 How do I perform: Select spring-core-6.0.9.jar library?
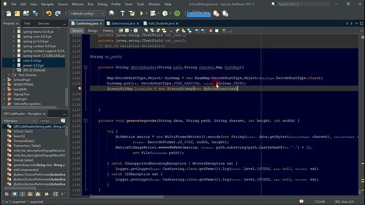tap(37, 36)
